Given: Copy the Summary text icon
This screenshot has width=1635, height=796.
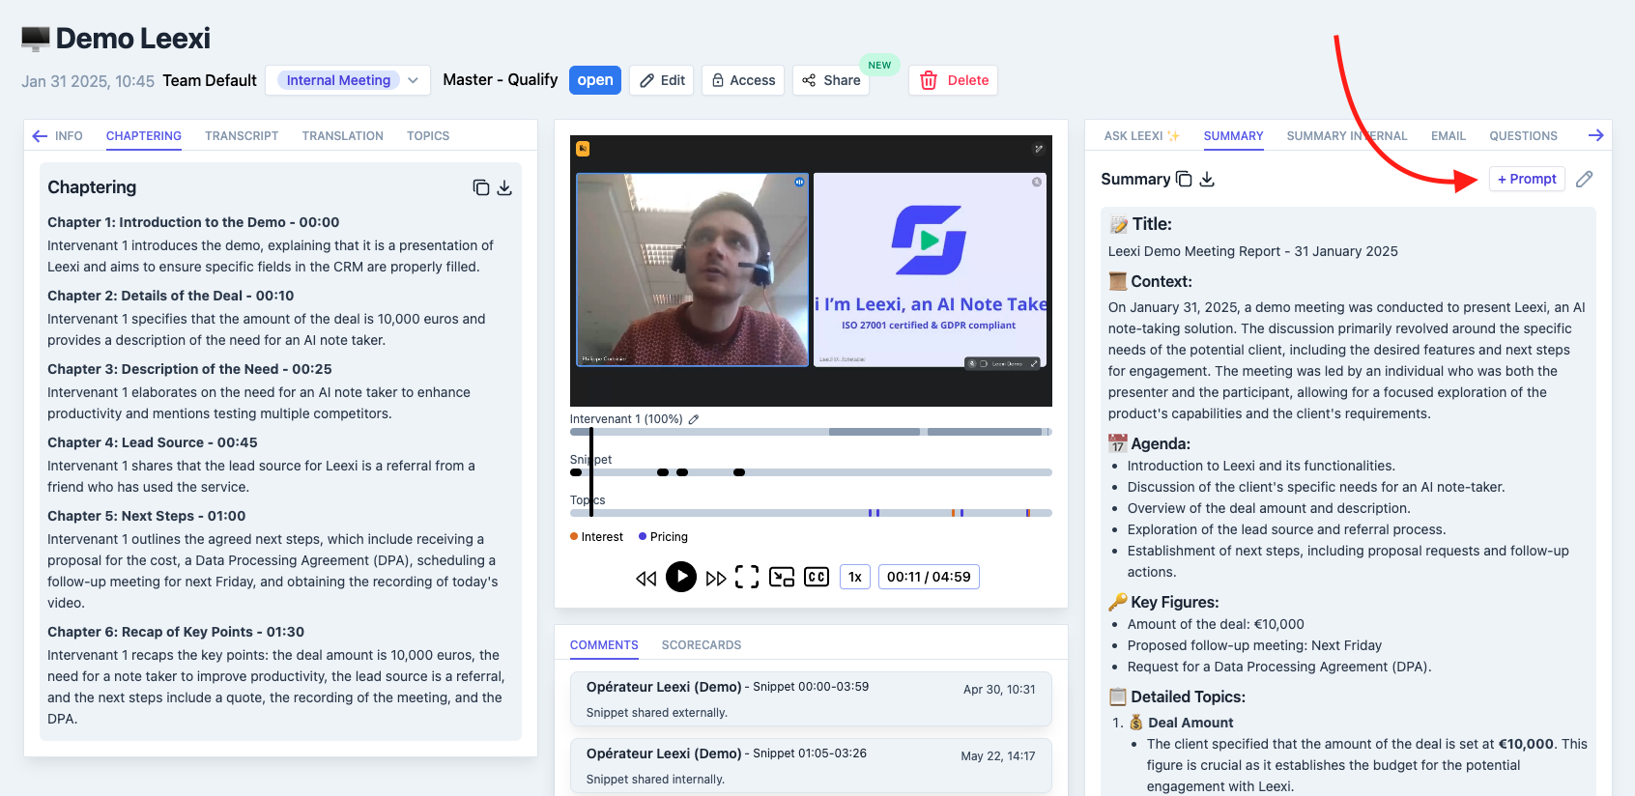Looking at the screenshot, I should [1184, 179].
